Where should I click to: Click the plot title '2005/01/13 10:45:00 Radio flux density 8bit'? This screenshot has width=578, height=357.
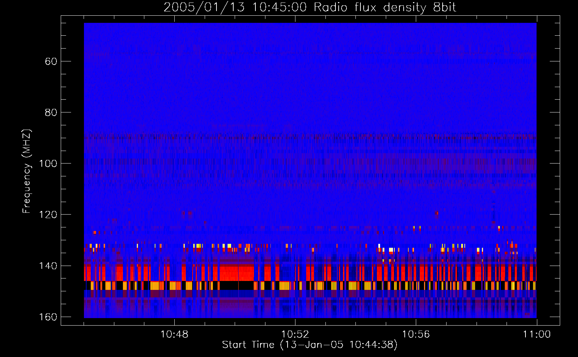pyautogui.click(x=310, y=7)
